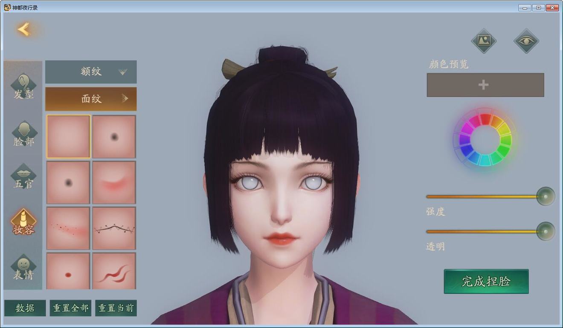This screenshot has height=328, width=563.
Task: Open the 五官 facial features category
Action: tap(23, 177)
